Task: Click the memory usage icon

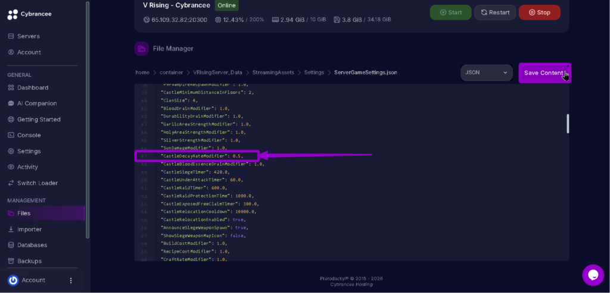Action: (275, 20)
